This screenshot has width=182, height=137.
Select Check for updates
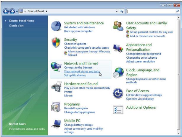[75, 44]
